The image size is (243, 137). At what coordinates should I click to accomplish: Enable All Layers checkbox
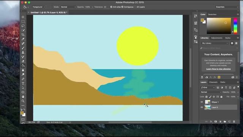pyautogui.click(x=135, y=7)
